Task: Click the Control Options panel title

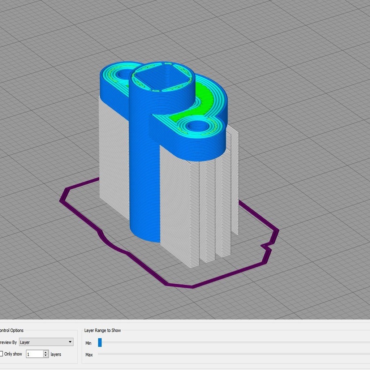Action: pos(12,330)
